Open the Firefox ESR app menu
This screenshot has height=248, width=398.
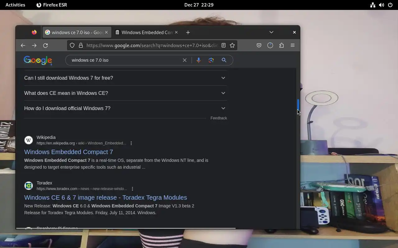(x=52, y=5)
